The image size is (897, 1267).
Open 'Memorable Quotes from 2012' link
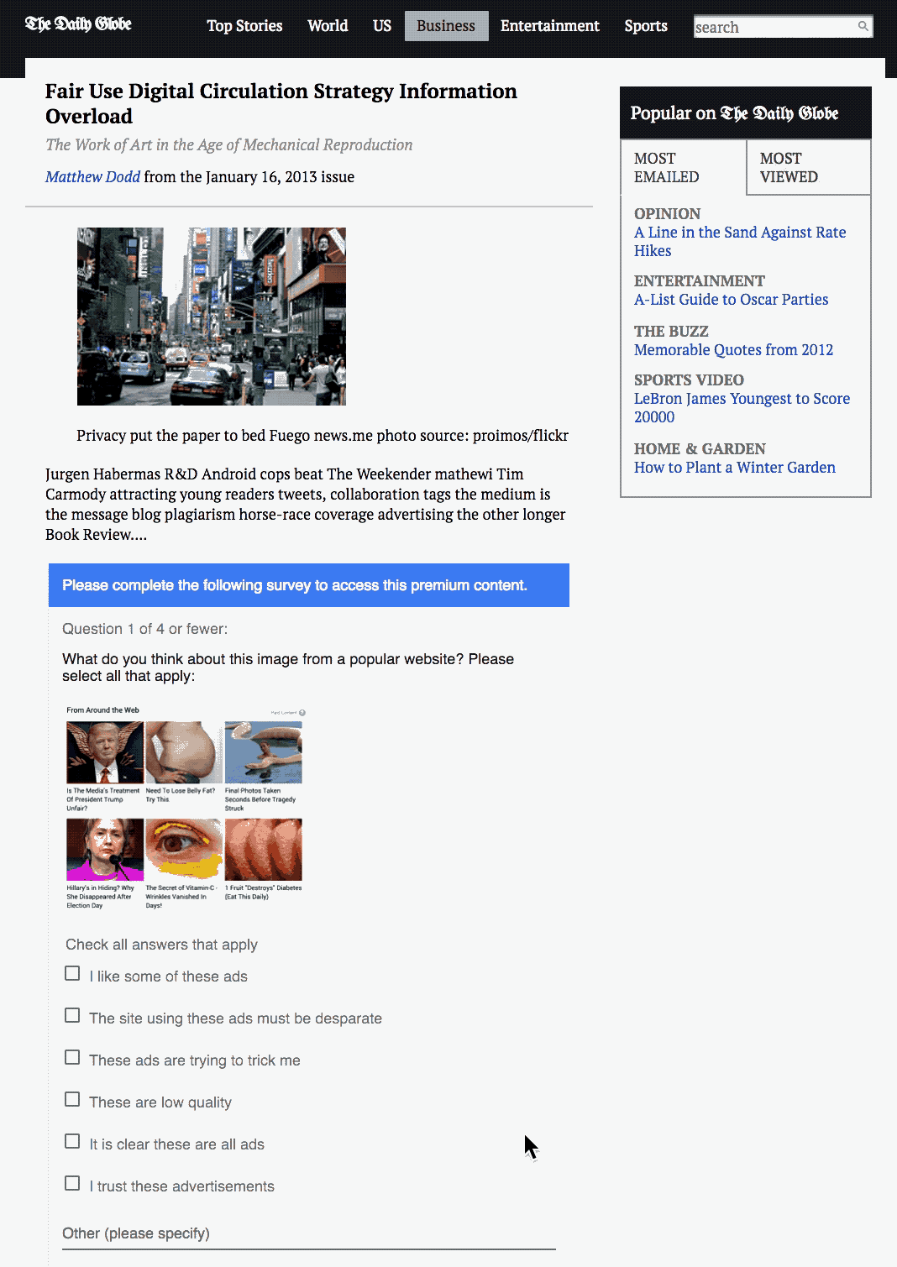[x=733, y=350]
